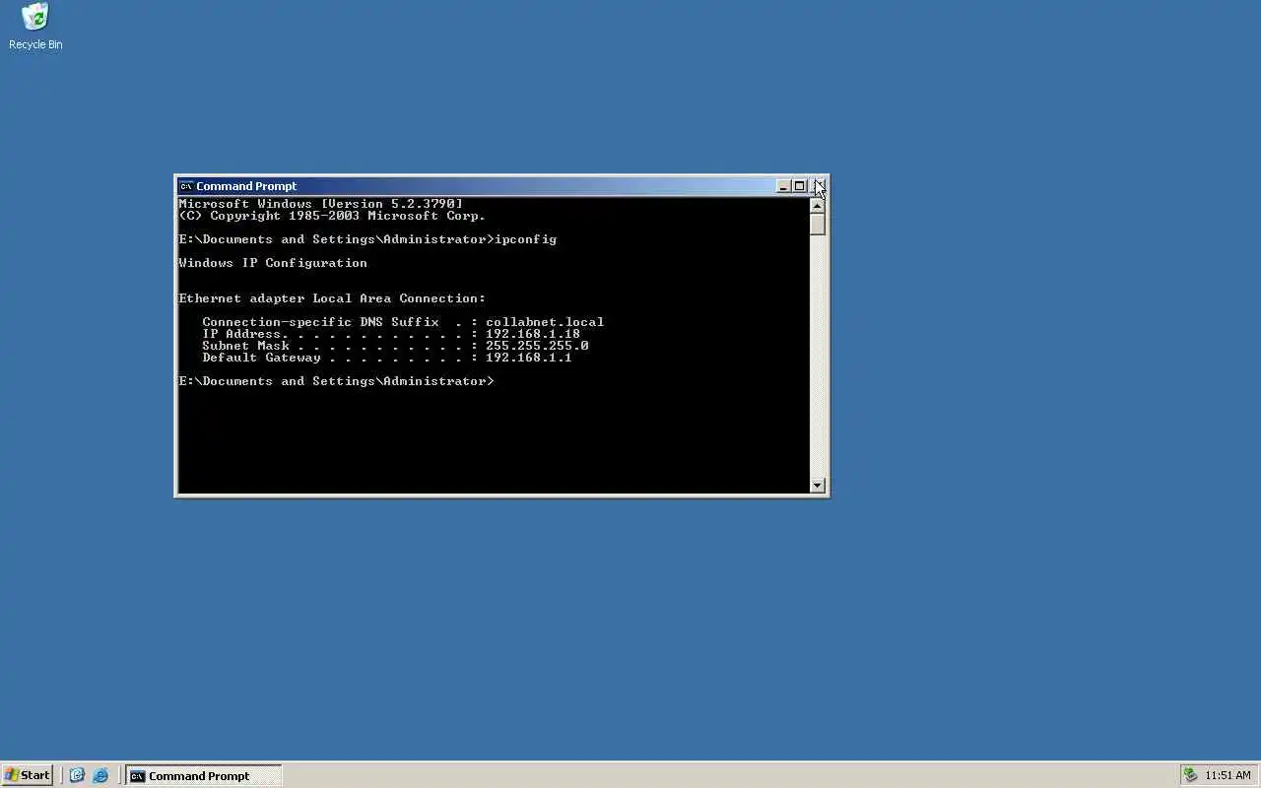Image resolution: width=1261 pixels, height=788 pixels.
Task: Click Ethernet adapter Local Area Connection line
Action: (332, 298)
